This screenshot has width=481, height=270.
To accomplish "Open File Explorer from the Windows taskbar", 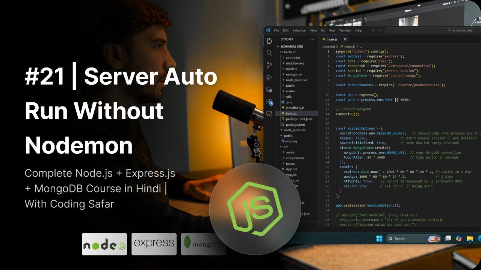I will click(x=470, y=238).
